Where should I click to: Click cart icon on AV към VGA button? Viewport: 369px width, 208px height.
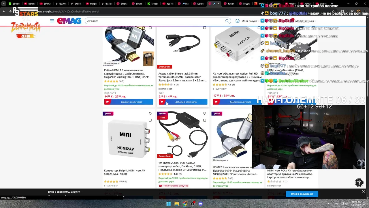tap(216, 102)
